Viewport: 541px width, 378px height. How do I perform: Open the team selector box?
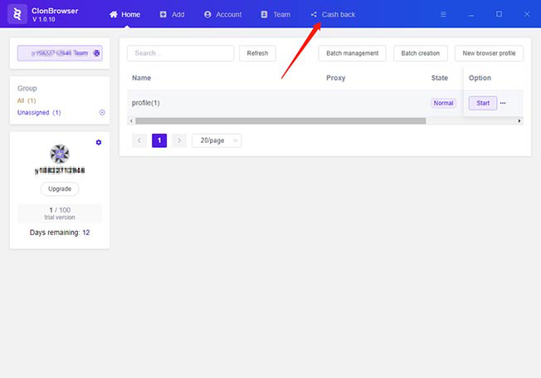(60, 53)
